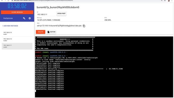The height and width of the screenshot is (98, 174).
Task: Click the browser address bar URL
Action: tap(43, 1)
